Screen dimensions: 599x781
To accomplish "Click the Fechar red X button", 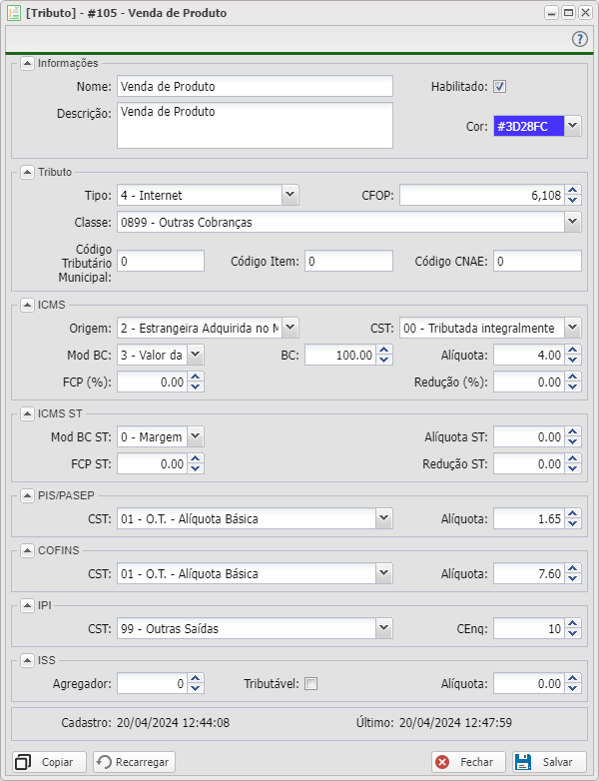I will [468, 762].
